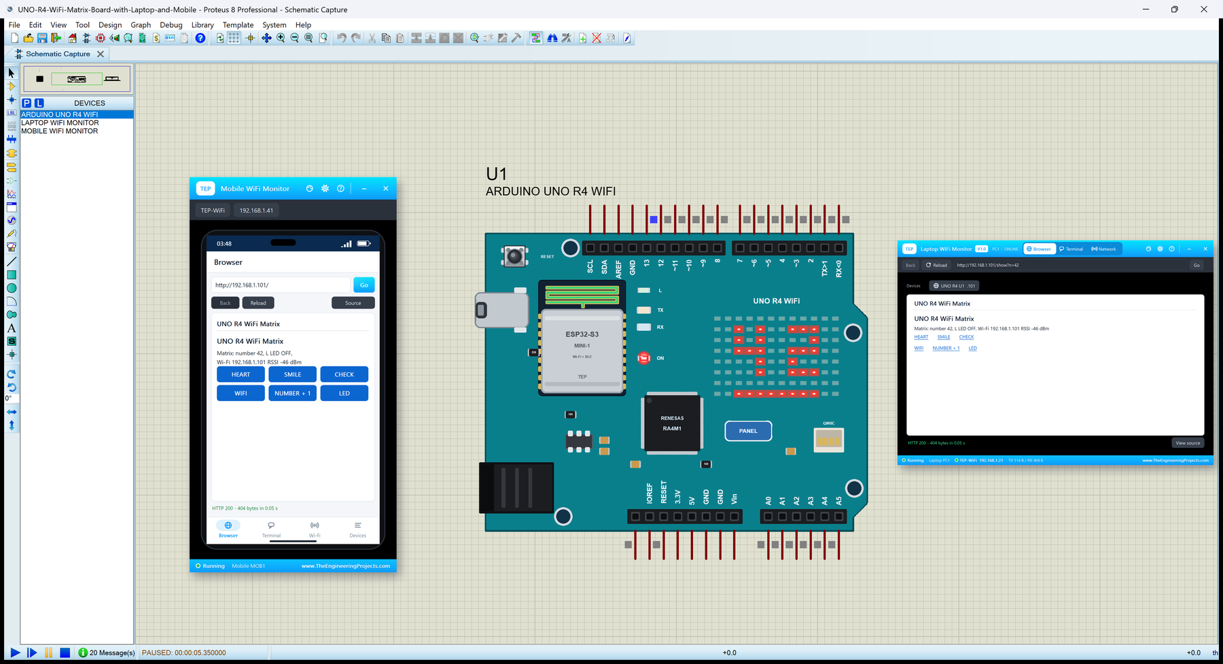Open the Home Page toolbar icon

73,38
